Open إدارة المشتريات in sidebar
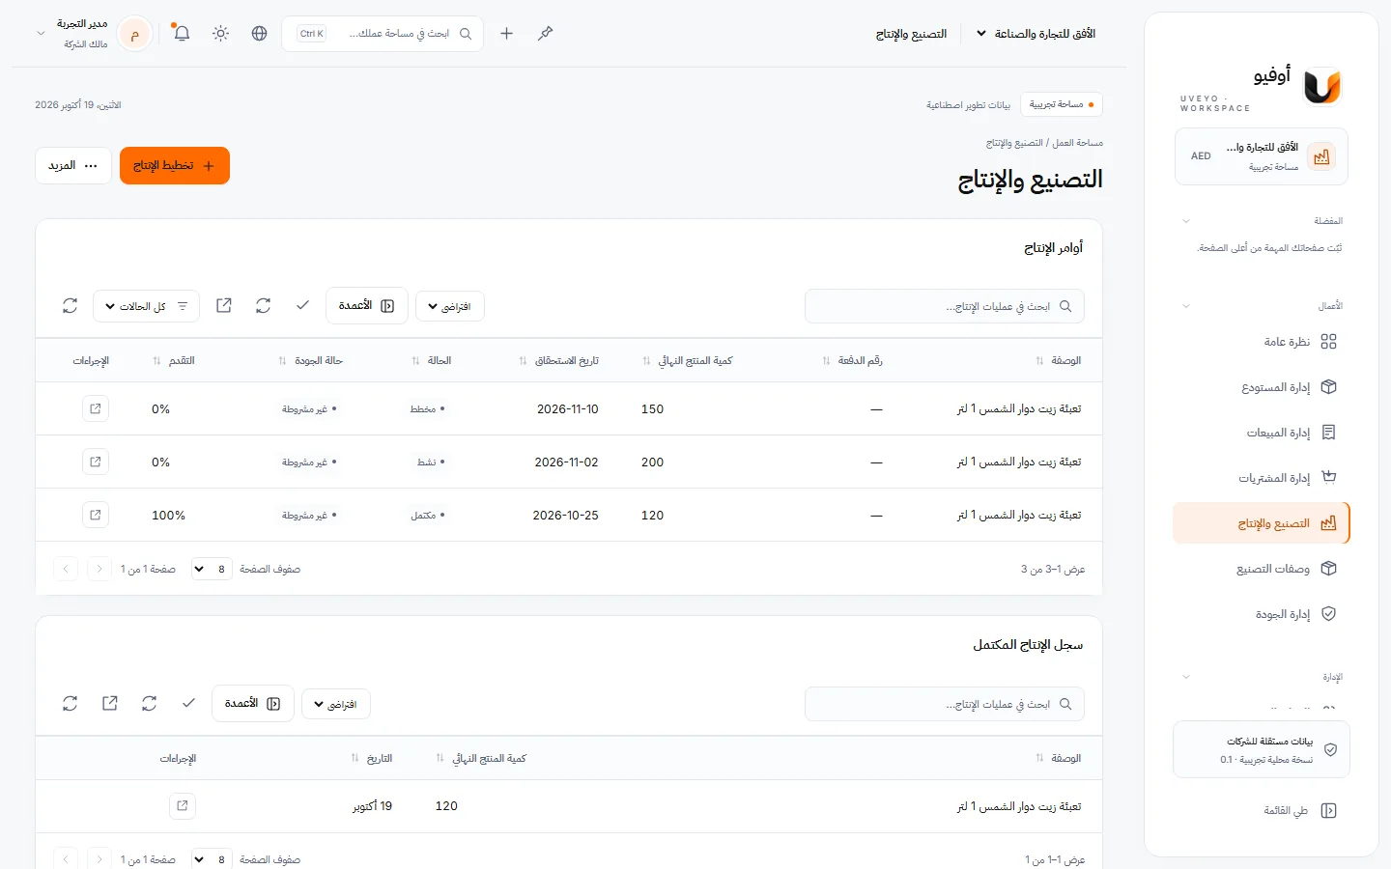Image resolution: width=1391 pixels, height=869 pixels. point(1262,478)
